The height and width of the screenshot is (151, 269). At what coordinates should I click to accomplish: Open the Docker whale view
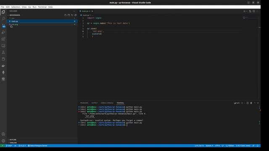[x=3, y=66]
